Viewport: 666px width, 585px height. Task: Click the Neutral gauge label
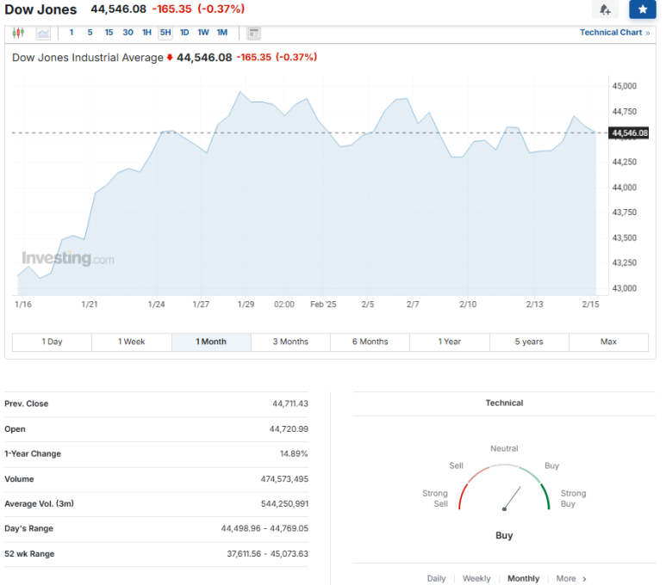pos(504,449)
